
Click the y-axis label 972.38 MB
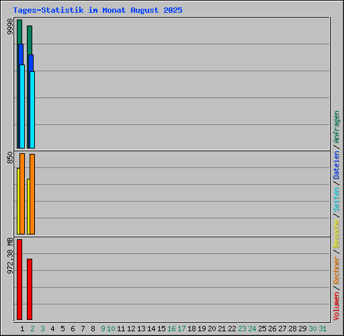pyautogui.click(x=10, y=256)
